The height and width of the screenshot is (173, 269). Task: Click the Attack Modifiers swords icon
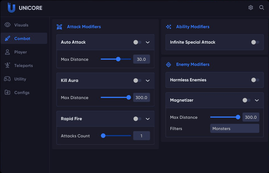pos(59,26)
